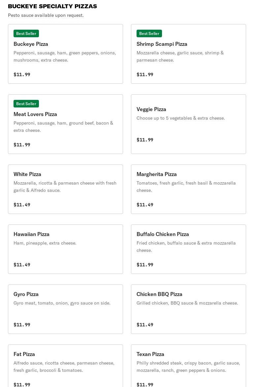Click the Chicken BBQ Pizza $11.49 price
The width and height of the screenshot is (254, 387).
pyautogui.click(x=145, y=325)
